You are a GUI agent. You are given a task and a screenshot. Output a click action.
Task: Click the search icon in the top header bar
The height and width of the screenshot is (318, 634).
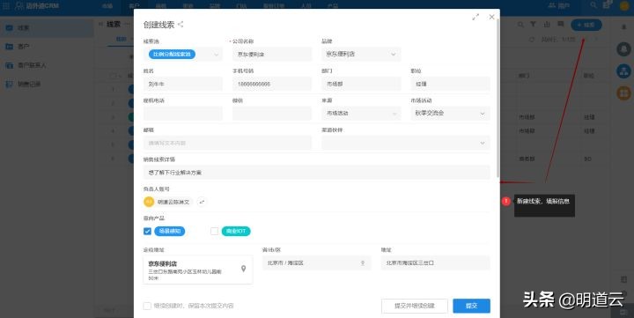pyautogui.click(x=593, y=5)
